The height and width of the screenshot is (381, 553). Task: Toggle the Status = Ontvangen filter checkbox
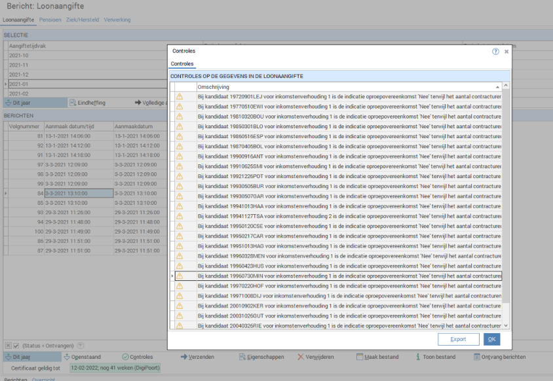pos(16,346)
